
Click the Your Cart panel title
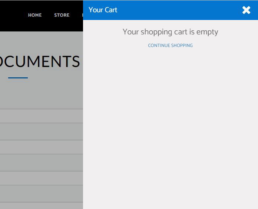(x=103, y=10)
